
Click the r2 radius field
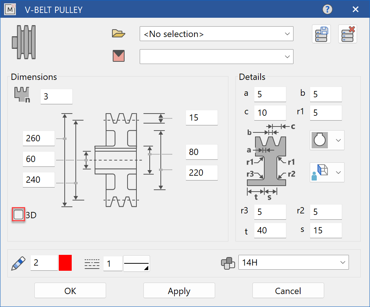click(326, 212)
